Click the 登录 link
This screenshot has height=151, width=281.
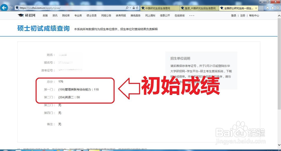pos(234,15)
